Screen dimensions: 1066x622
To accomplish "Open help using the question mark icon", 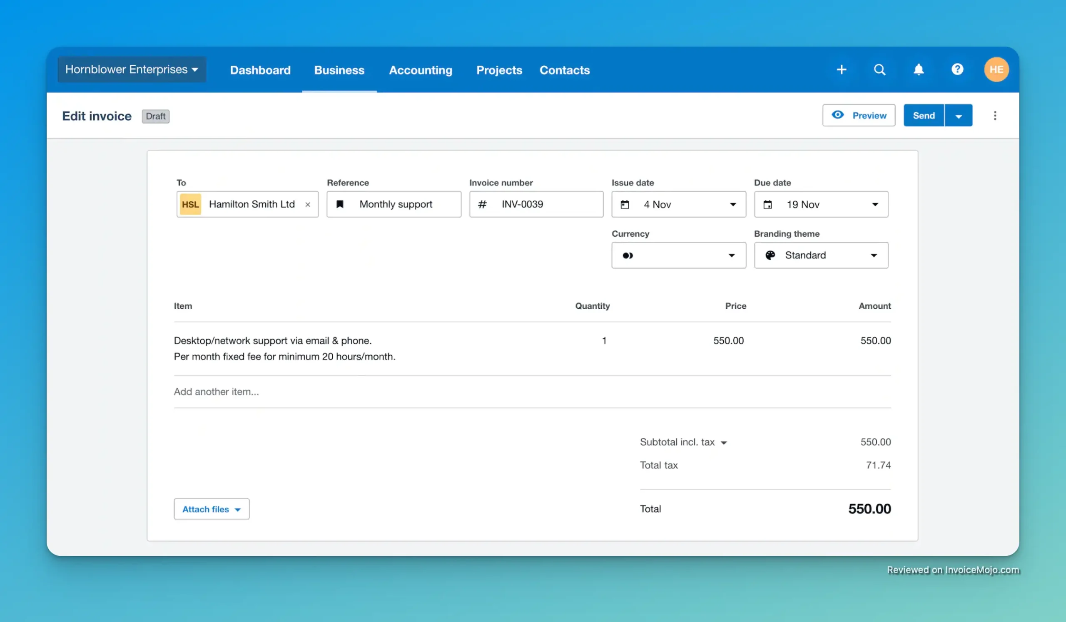I will click(957, 69).
